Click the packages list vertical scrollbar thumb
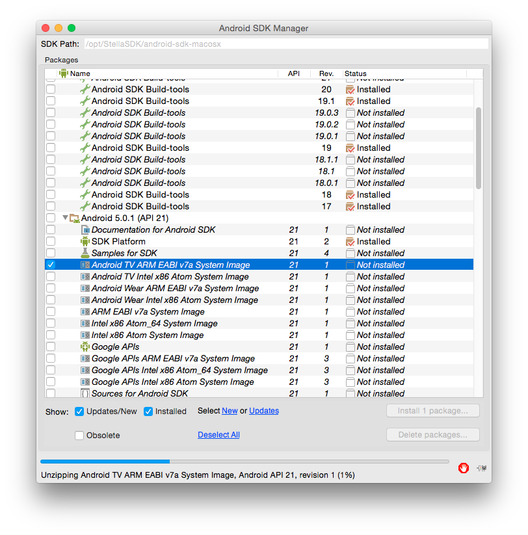The image size is (528, 535). point(479,148)
